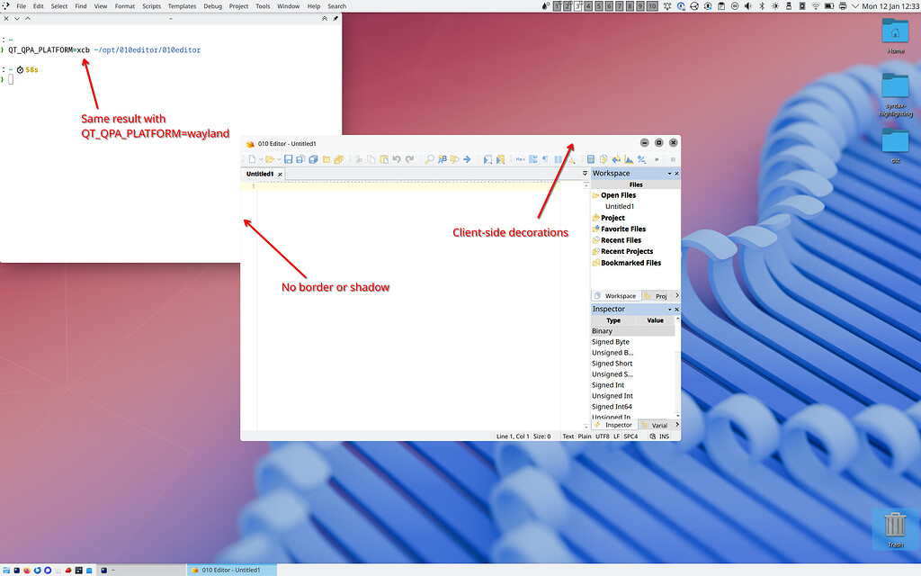Open the Workspace panel dropdown arrow
921x576 pixels.
(x=669, y=173)
